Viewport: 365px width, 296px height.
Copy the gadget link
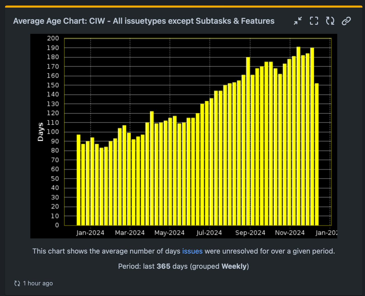tap(346, 21)
